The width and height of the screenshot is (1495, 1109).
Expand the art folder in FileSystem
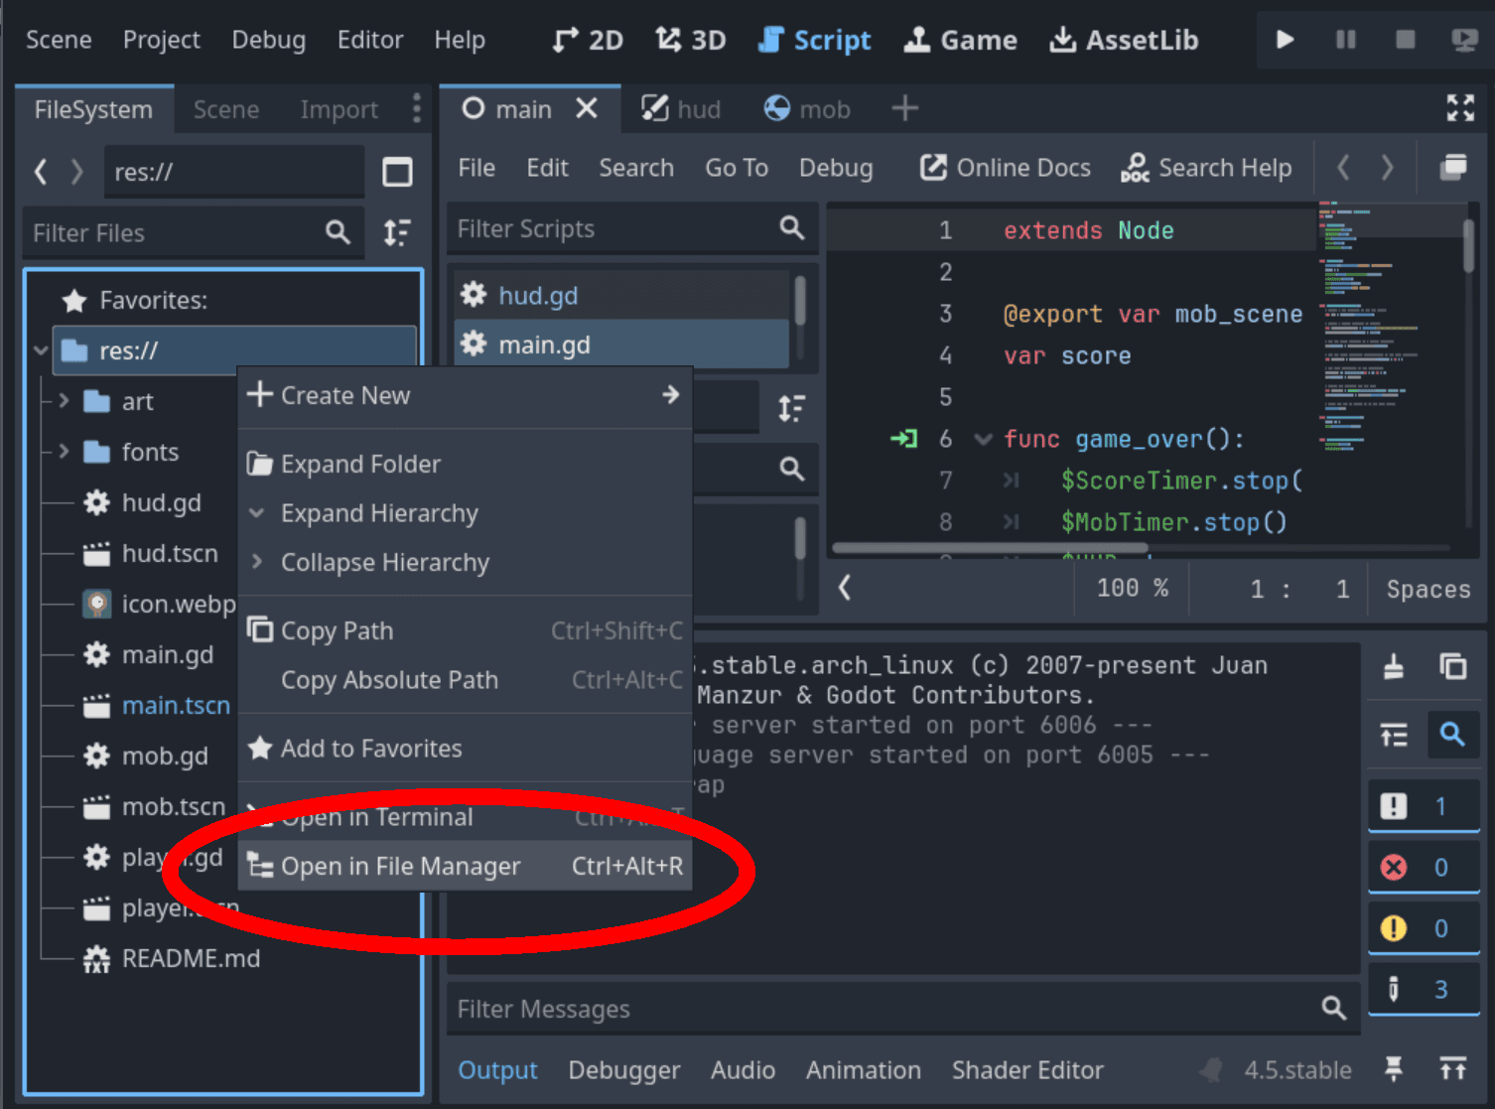[63, 401]
